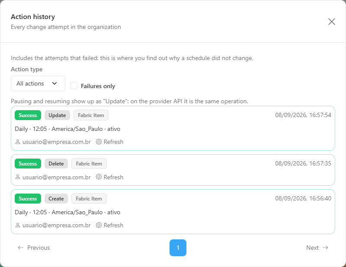Click the gear Refresh icon in the Create entry
Viewport: 346px width, 267px height.
click(x=99, y=225)
